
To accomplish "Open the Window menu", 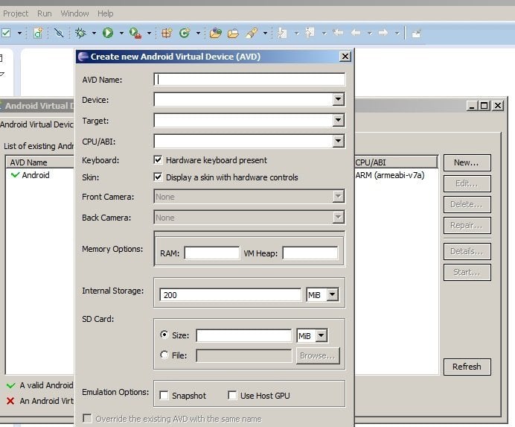I will [74, 14].
